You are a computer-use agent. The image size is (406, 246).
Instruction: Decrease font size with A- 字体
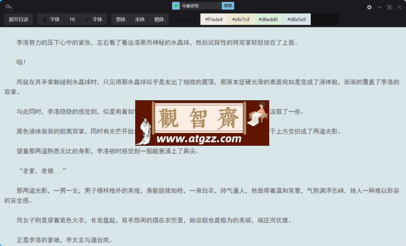51,19
